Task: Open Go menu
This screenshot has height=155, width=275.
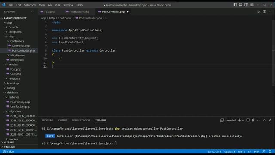Action: click(50, 5)
